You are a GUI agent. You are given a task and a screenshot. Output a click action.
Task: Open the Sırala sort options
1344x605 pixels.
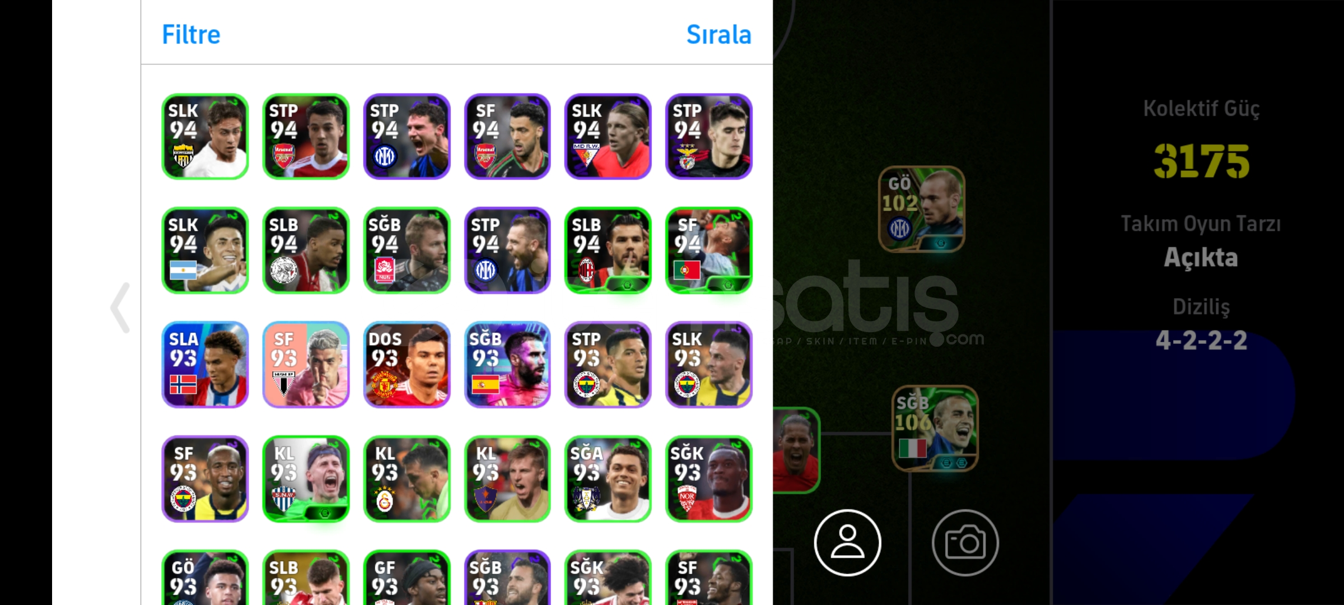[718, 35]
